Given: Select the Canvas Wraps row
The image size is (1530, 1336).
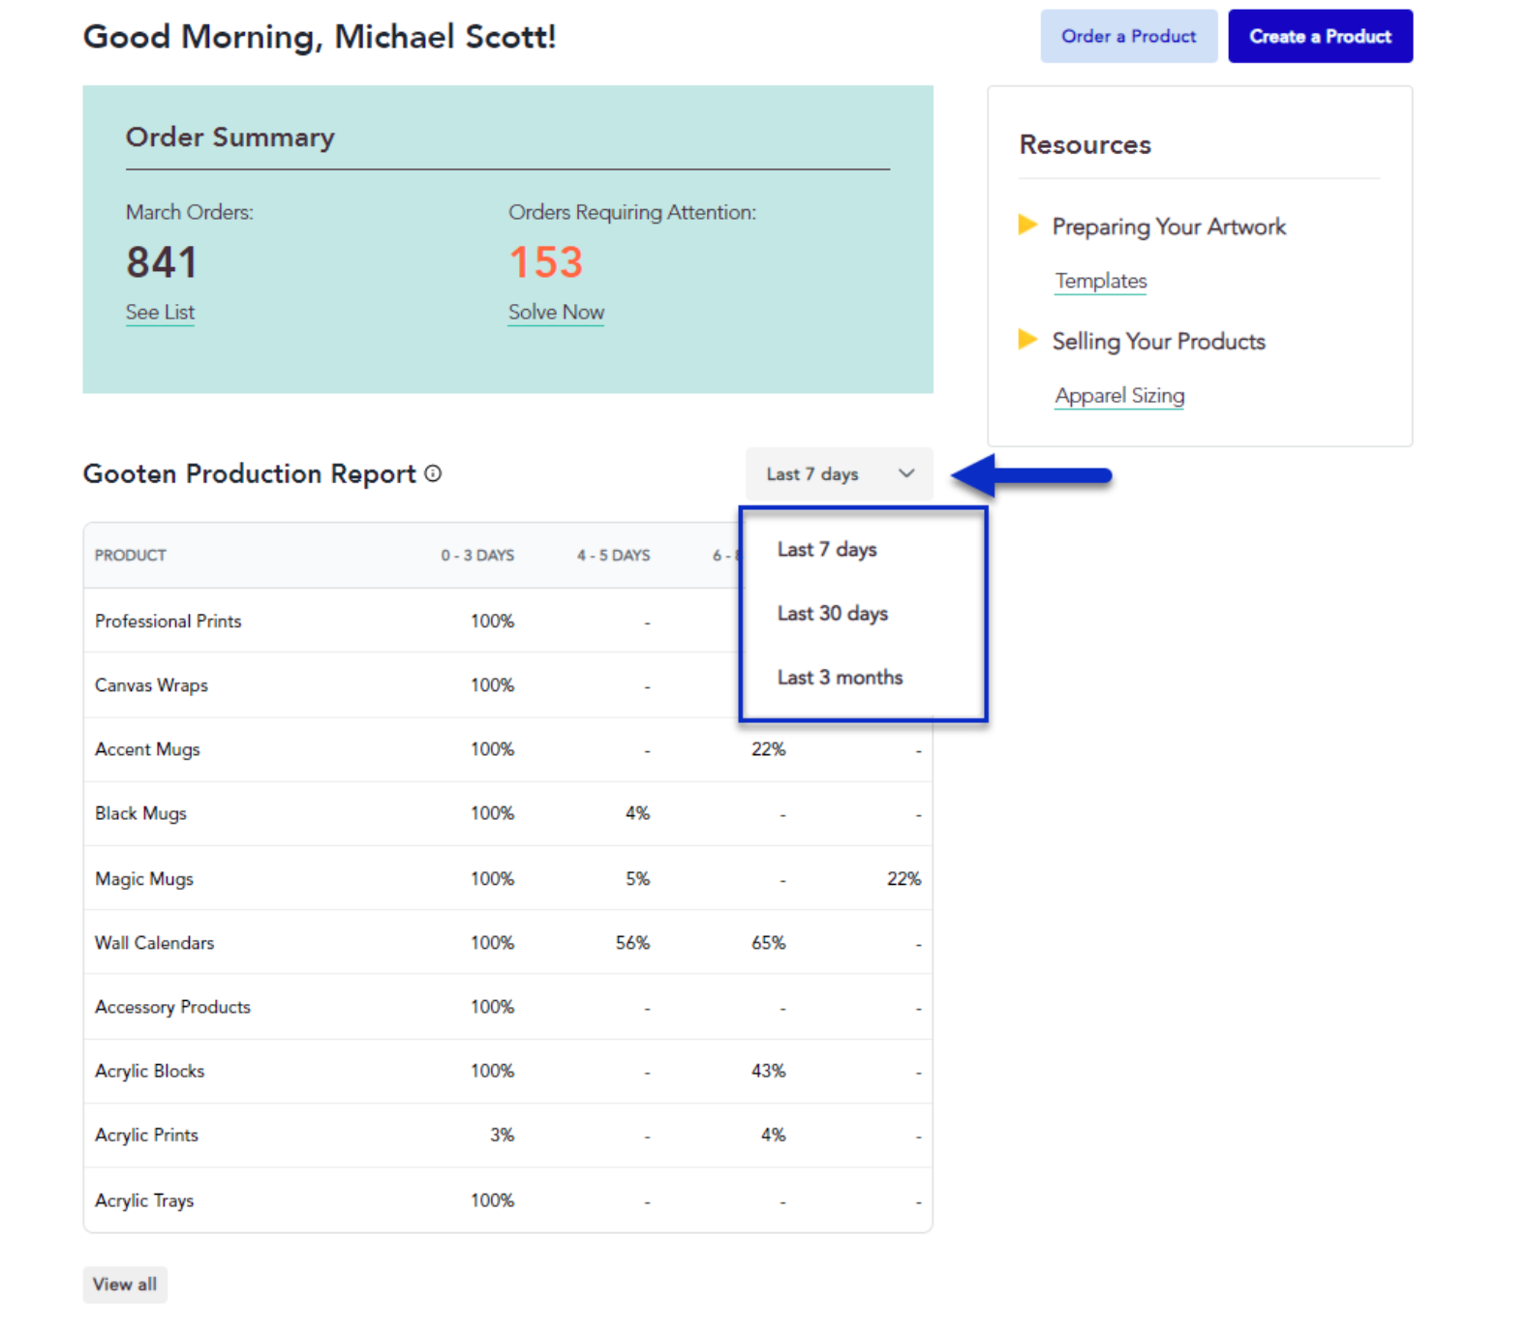Looking at the screenshot, I should pos(507,684).
